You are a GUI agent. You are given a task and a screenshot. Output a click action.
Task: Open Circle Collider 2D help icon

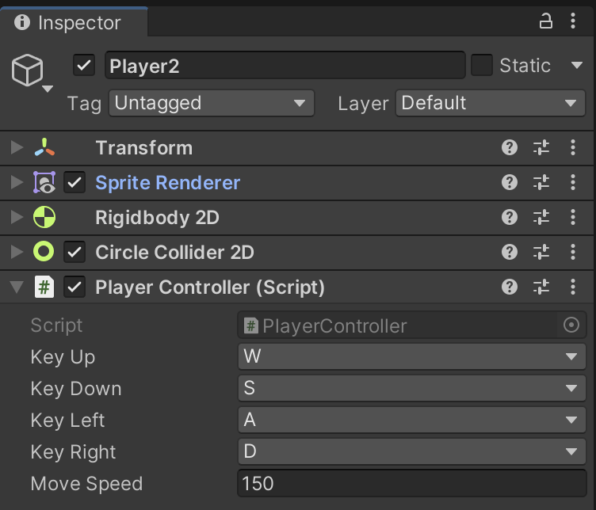tap(510, 253)
